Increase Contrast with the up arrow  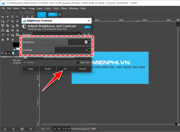[89, 49]
